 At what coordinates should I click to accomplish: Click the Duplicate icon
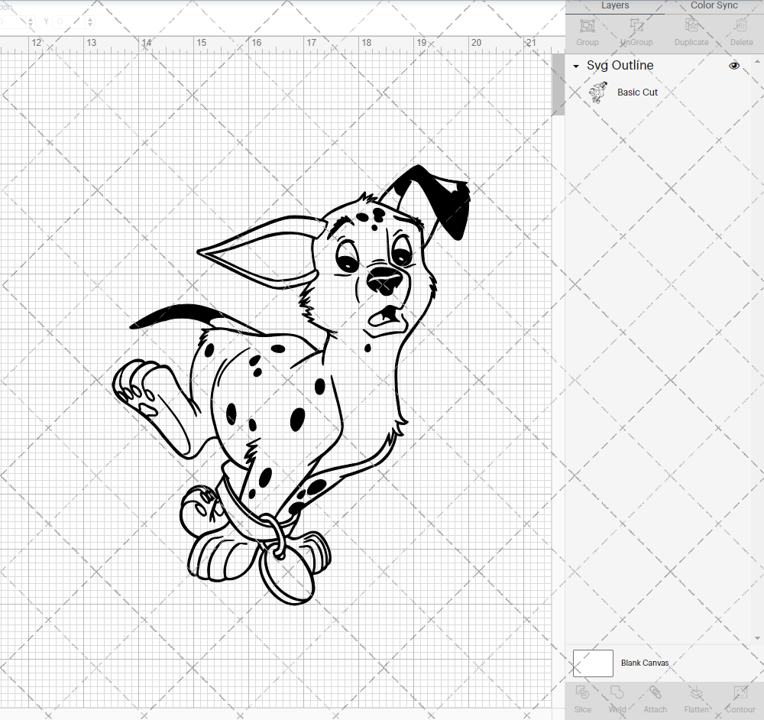(691, 26)
